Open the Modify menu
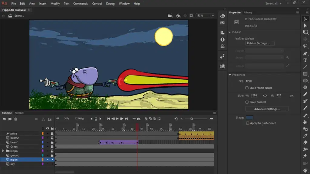310x174 pixels. tap(56, 4)
